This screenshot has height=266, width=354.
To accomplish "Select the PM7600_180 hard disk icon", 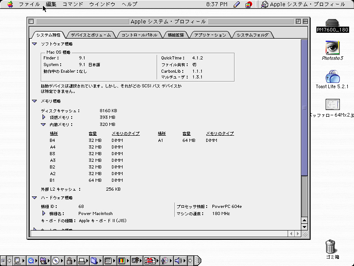I will tap(332, 26).
